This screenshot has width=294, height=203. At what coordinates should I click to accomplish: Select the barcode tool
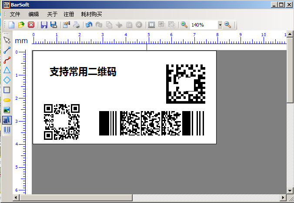tap(7, 130)
